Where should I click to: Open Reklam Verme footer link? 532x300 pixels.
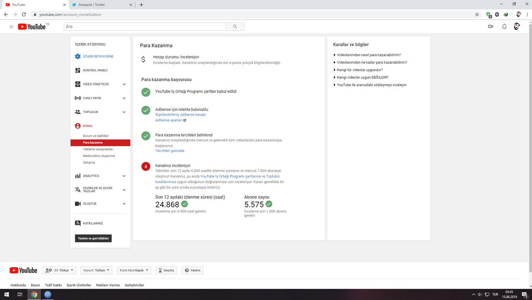pyautogui.click(x=108, y=285)
